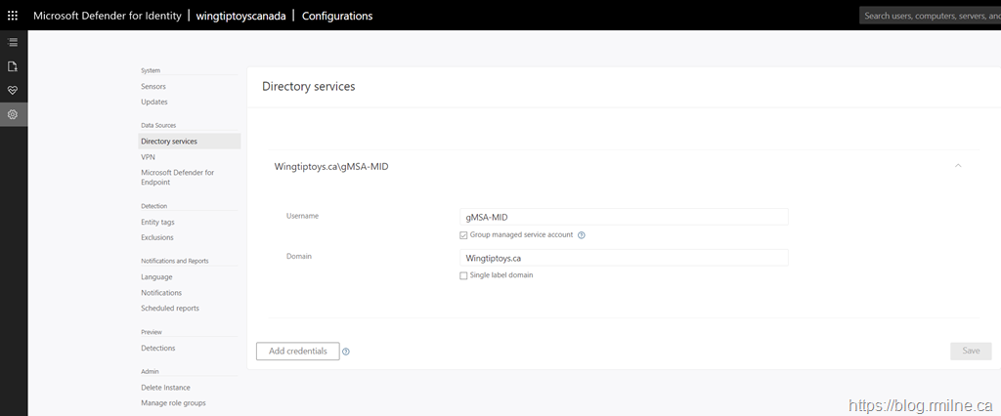Open the configuration gear icon
The height and width of the screenshot is (416, 1001).
pyautogui.click(x=13, y=114)
